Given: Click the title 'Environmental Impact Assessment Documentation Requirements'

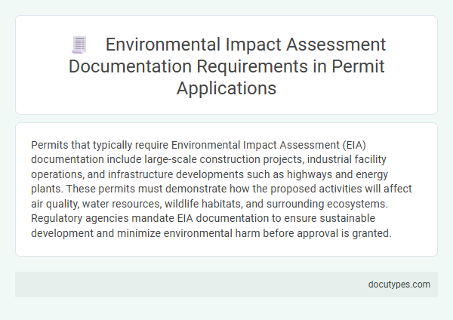Looking at the screenshot, I should pos(226,66).
